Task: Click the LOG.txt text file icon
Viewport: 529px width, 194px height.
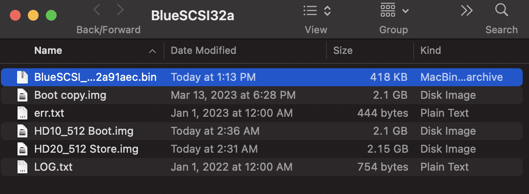Action: pos(22,167)
